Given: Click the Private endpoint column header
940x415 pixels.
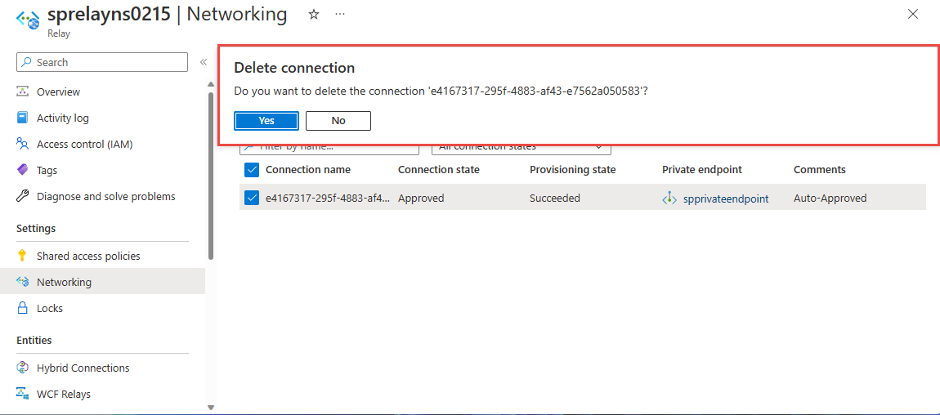Looking at the screenshot, I should coord(702,169).
